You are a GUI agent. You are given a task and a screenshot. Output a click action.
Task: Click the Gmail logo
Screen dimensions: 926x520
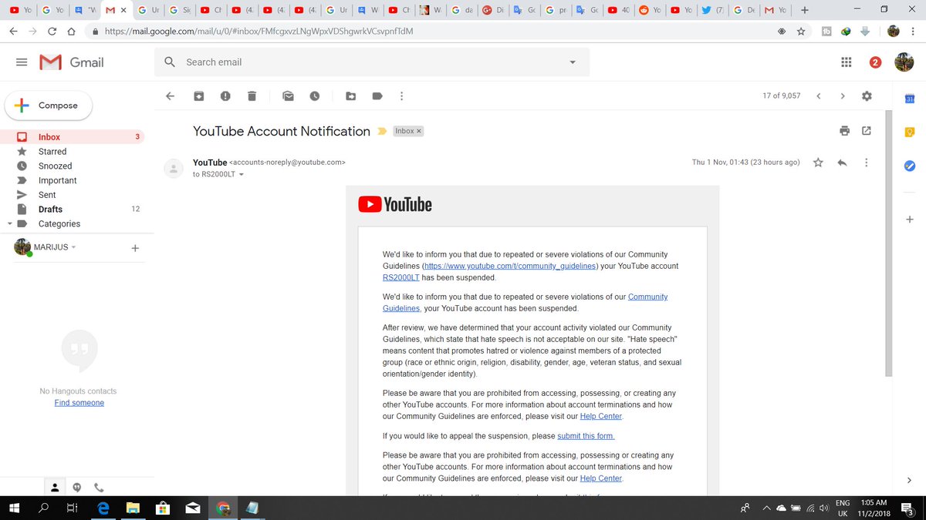click(72, 62)
